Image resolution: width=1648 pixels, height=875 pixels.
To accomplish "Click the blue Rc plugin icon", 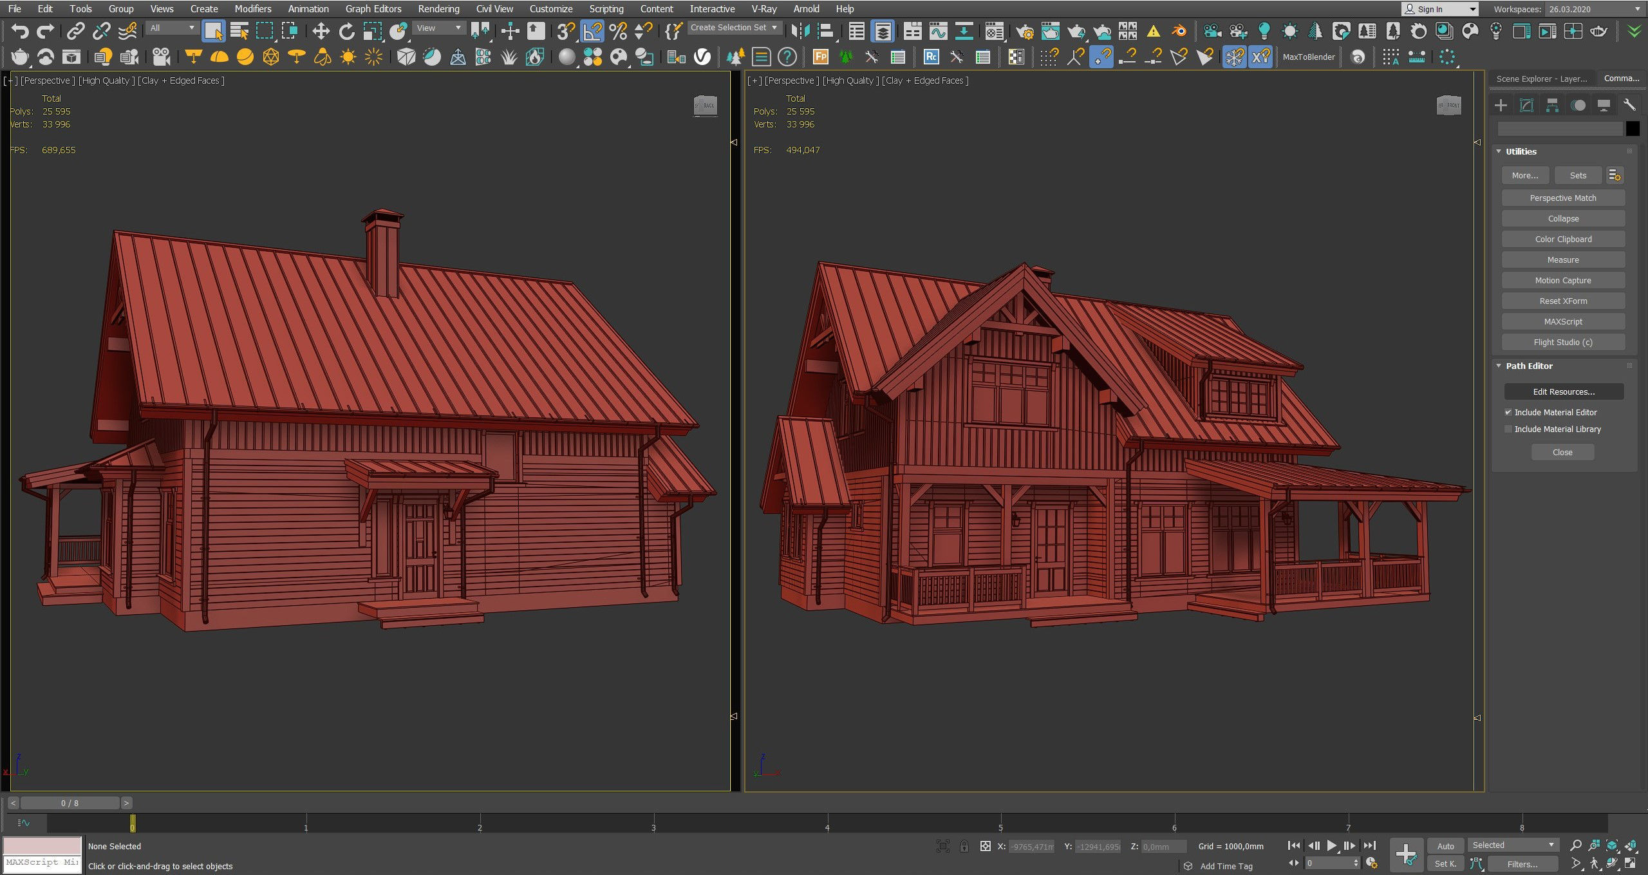I will pos(931,57).
